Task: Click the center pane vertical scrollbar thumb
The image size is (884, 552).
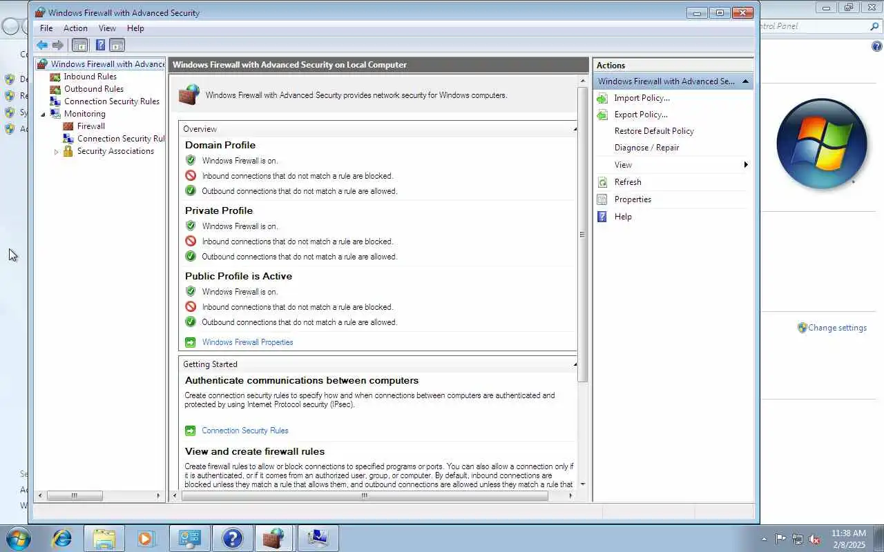Action: (x=582, y=235)
